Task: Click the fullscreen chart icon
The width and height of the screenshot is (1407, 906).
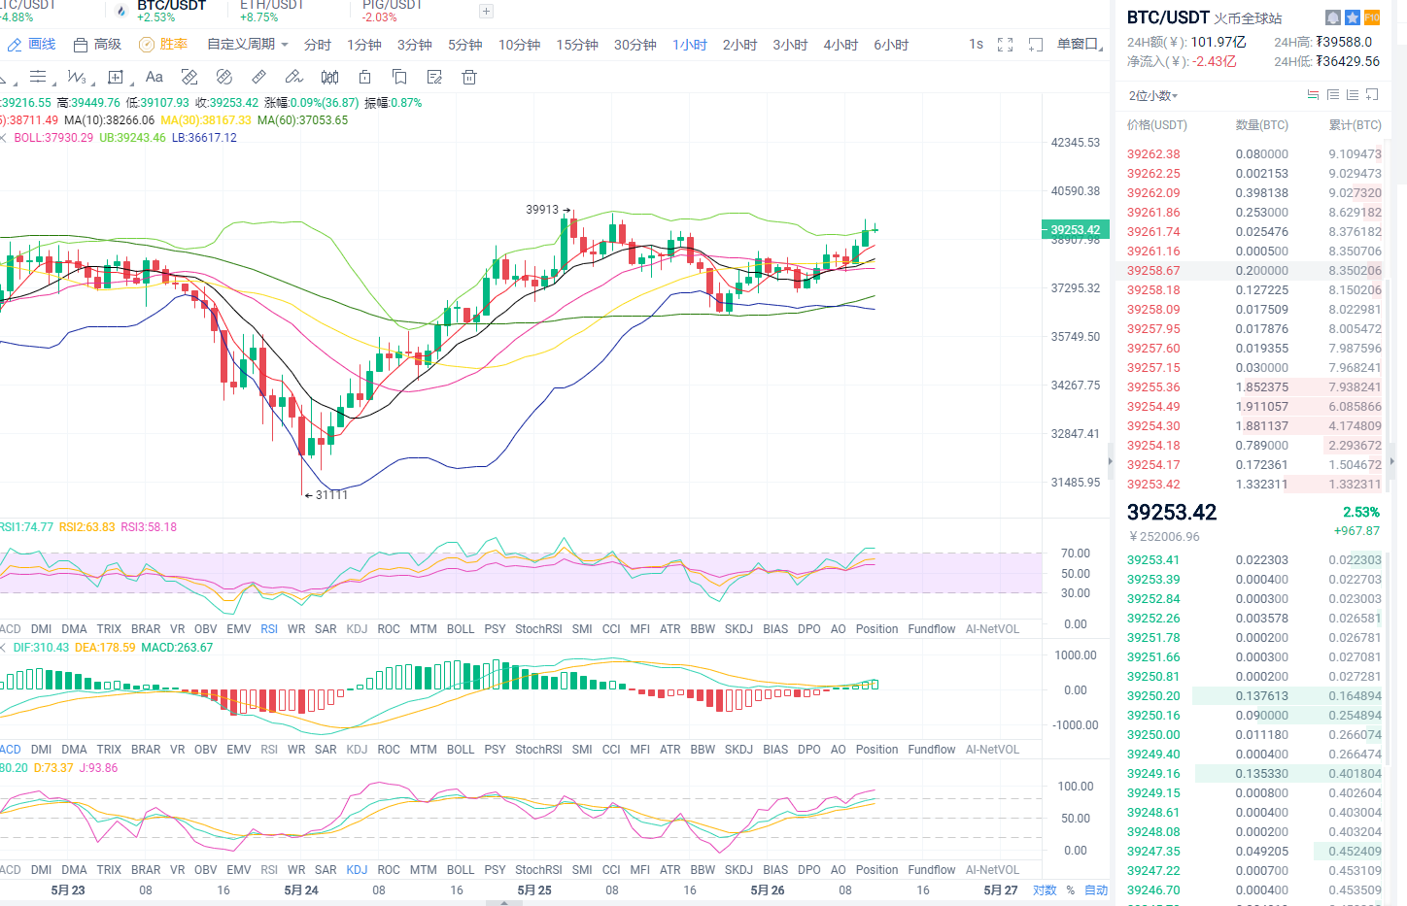Action: (1006, 45)
